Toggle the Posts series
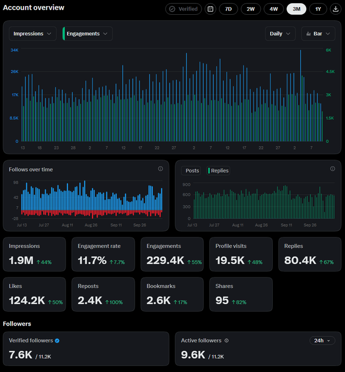The height and width of the screenshot is (372, 345). point(191,171)
